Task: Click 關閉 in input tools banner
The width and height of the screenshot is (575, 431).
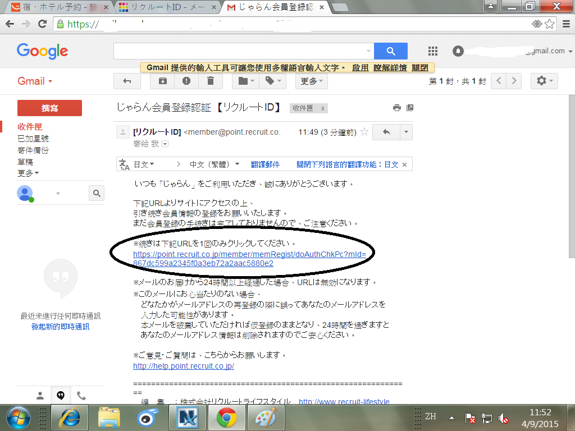Action: pos(420,68)
